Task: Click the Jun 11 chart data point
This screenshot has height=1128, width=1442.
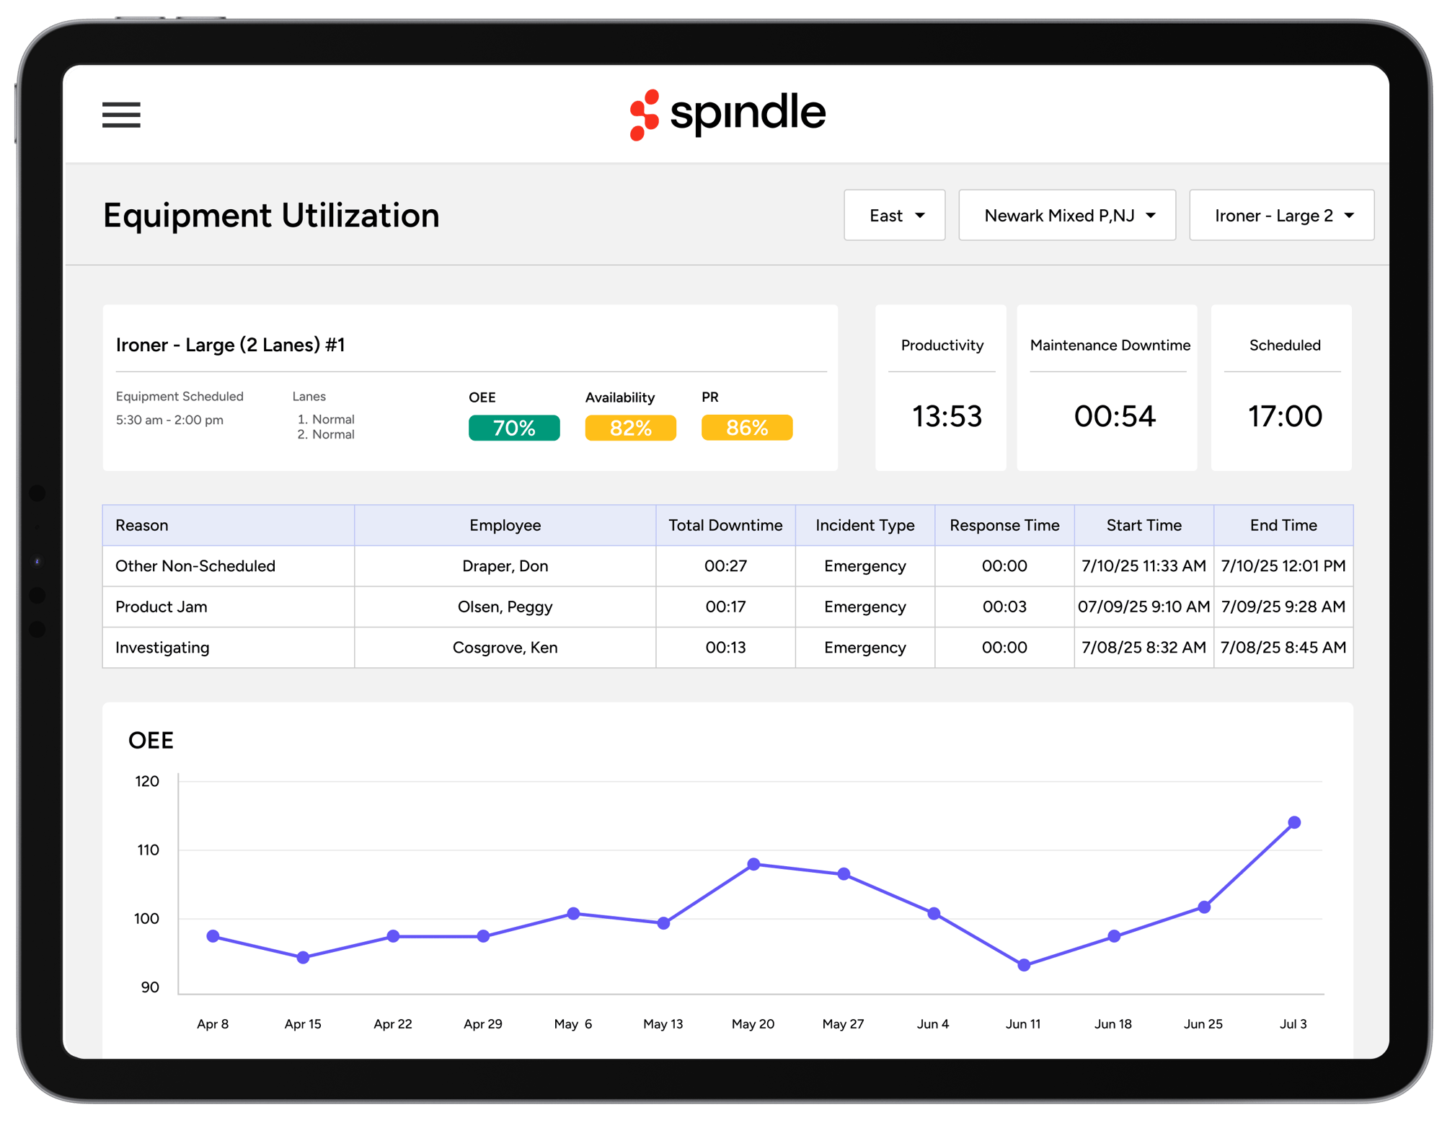Action: pos(1024,965)
